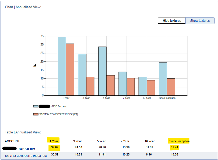
Task: Click the salmon 1 Year index bar
Action: [x=70, y=70]
